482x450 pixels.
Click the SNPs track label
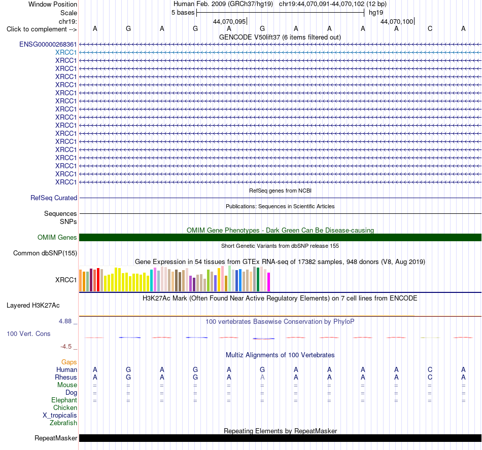(68, 221)
